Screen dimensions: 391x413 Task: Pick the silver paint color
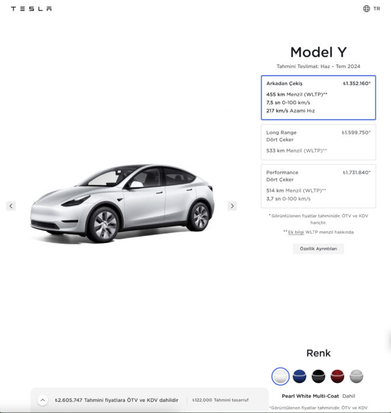356,376
